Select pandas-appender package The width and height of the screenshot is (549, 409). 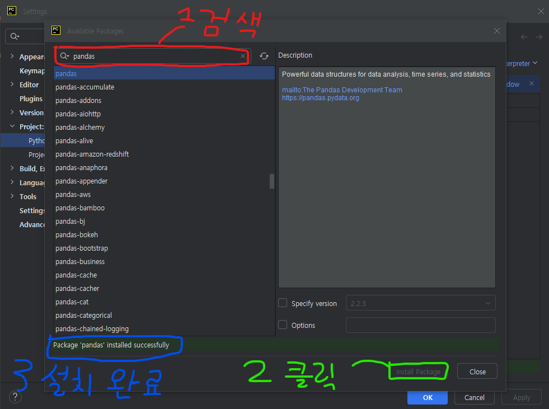click(x=164, y=181)
